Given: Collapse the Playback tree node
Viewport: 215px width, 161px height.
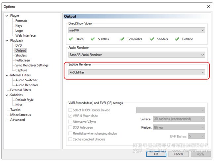Looking at the screenshot, I should 7,41.
